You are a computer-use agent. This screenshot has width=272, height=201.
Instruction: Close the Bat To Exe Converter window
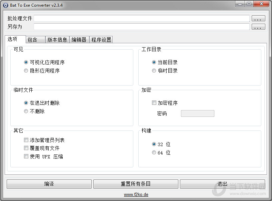[262, 4]
